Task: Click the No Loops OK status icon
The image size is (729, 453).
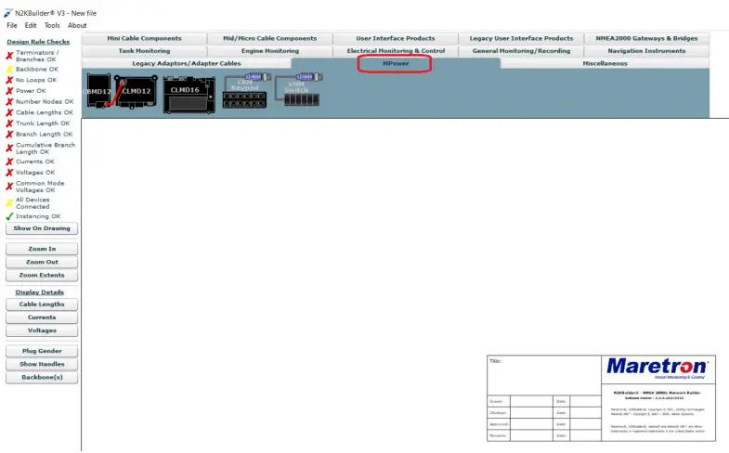Action: click(x=9, y=80)
